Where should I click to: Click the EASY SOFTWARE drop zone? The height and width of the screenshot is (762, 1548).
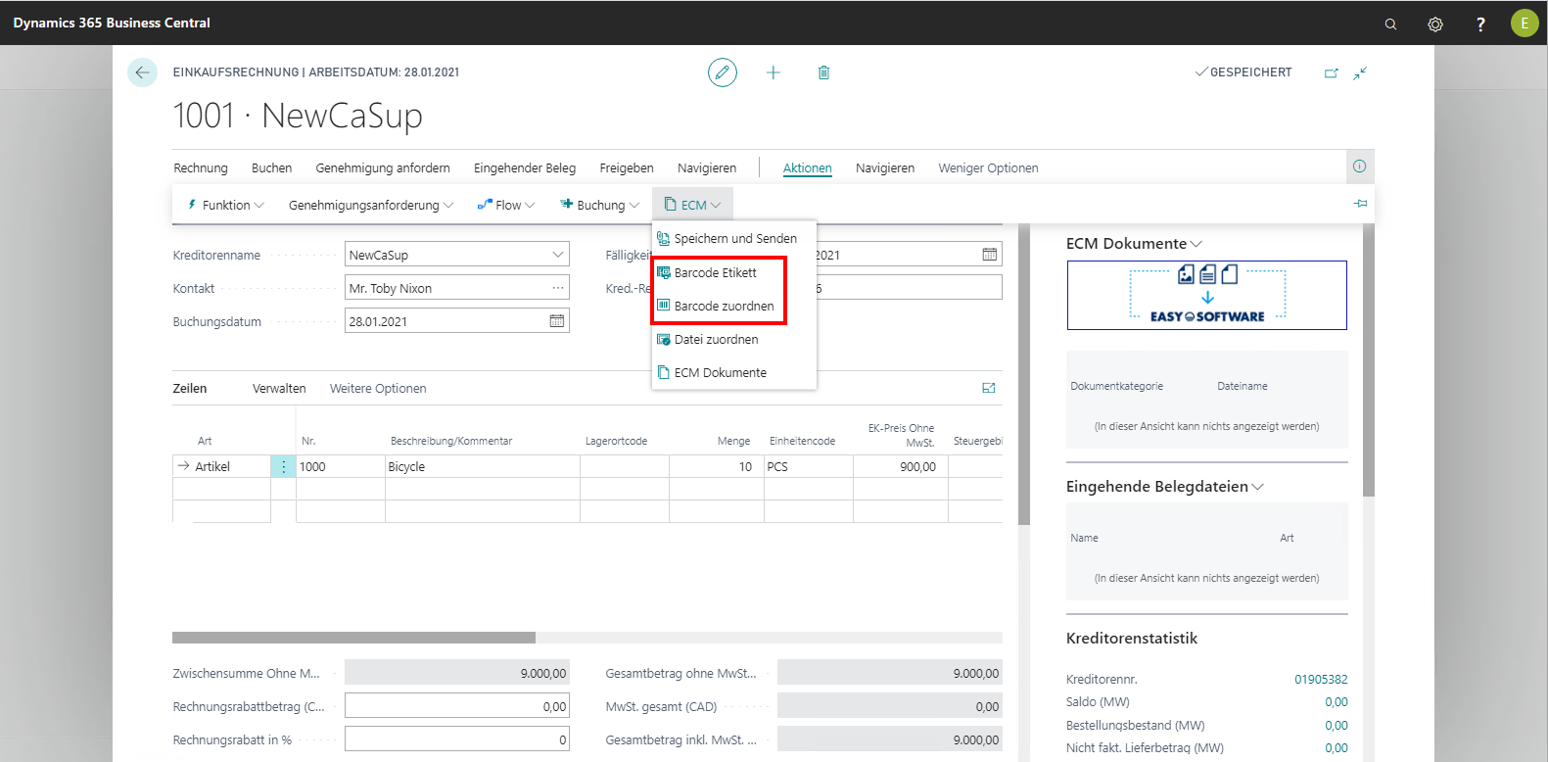pyautogui.click(x=1207, y=295)
